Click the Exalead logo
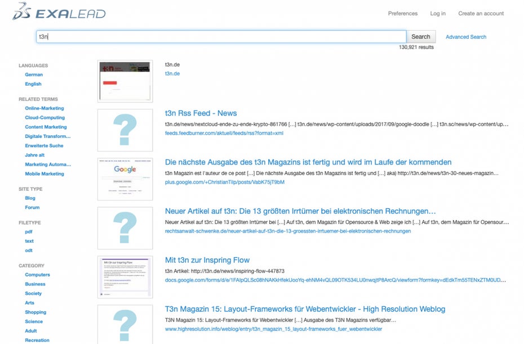 [x=59, y=12]
